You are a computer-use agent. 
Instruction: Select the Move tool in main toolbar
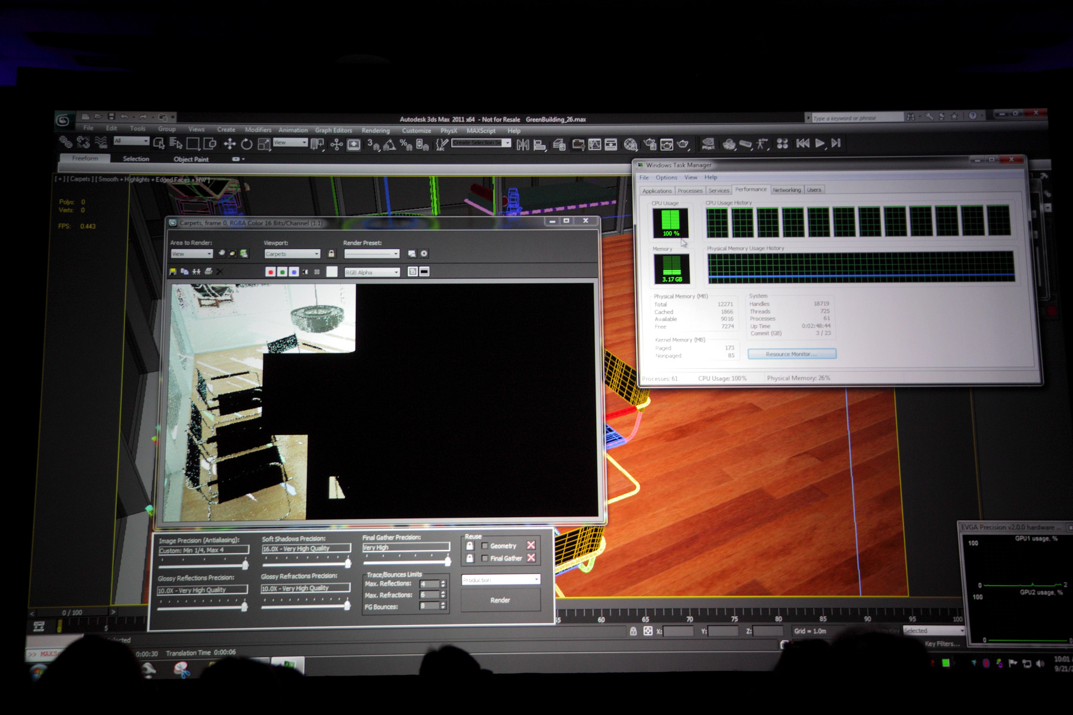pos(230,144)
